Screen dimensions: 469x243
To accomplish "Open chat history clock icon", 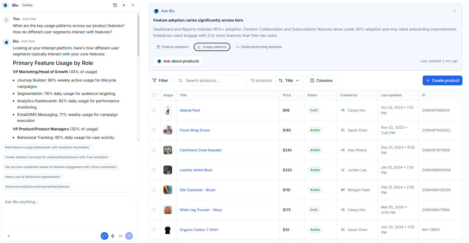I will pyautogui.click(x=115, y=5).
